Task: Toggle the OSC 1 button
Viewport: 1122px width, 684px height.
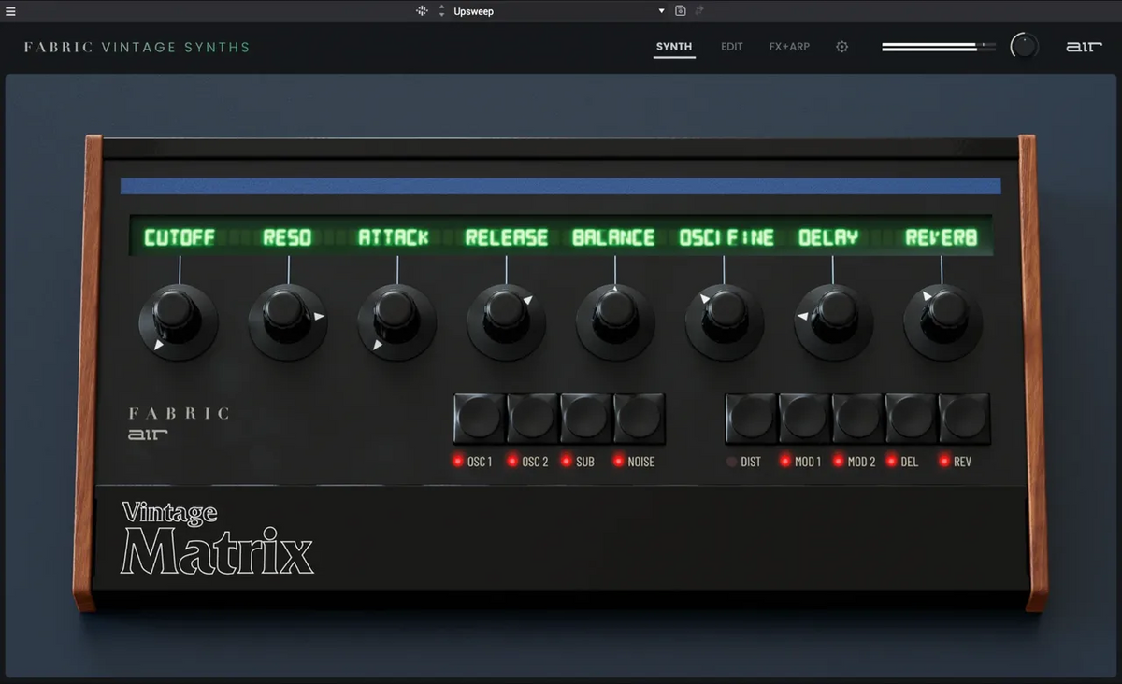Action: (480, 418)
